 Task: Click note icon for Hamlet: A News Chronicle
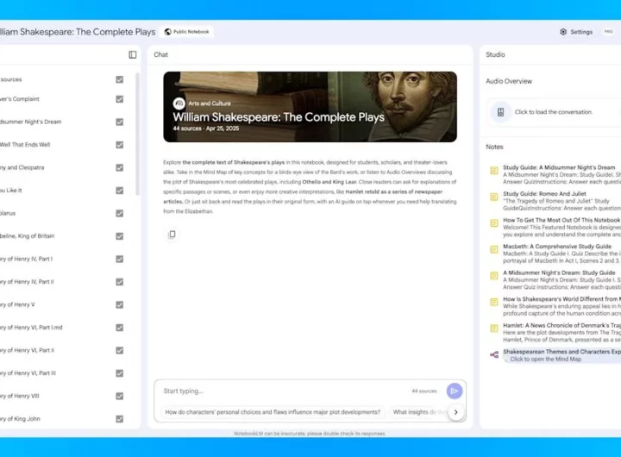click(494, 329)
